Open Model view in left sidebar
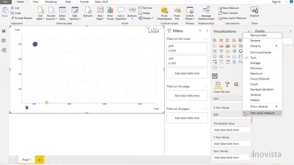This screenshot has height=165, width=294. 4,50
